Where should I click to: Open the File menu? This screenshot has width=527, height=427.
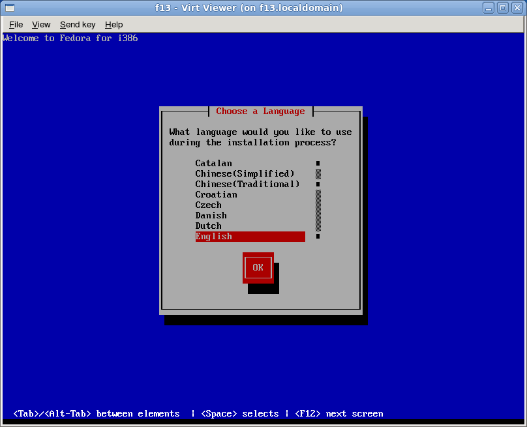click(x=16, y=25)
